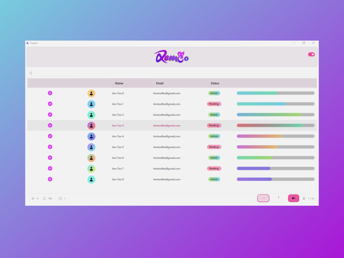Click the progress bar of kim Too 0
The image size is (344, 258).
pyautogui.click(x=276, y=93)
